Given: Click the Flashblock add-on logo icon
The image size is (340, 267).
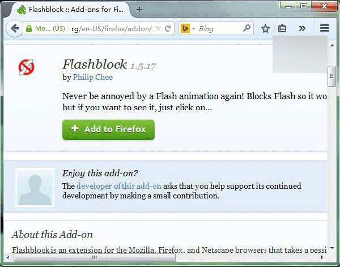Looking at the screenshot, I should tap(26, 67).
